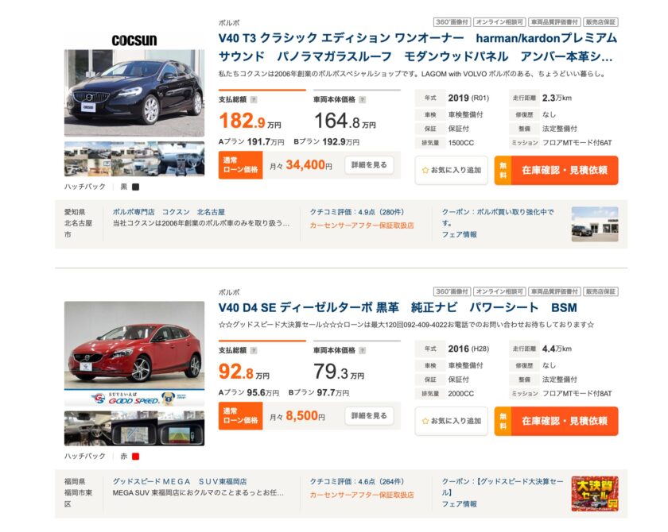Screen dimensions: 668x532
Task: Open the グッドスピードMEGA SUV東福岡店 dealer link
Action: click(180, 481)
